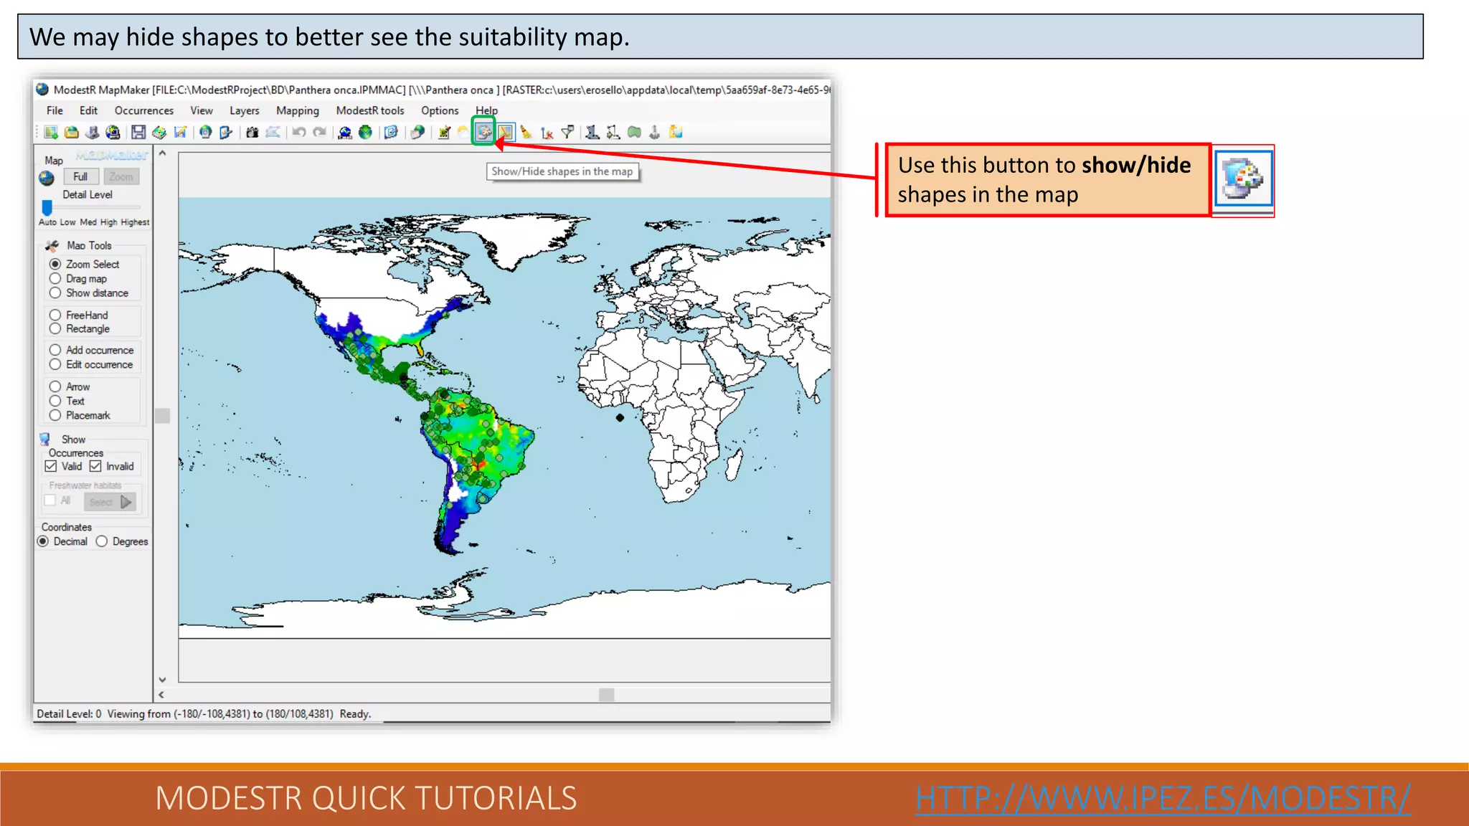Open the Layers menu
Screen dimensions: 1469x826
pos(245,110)
